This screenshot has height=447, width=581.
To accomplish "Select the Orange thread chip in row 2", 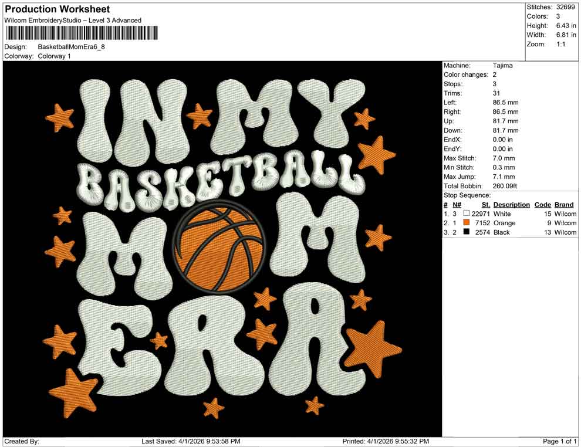I will tap(467, 223).
